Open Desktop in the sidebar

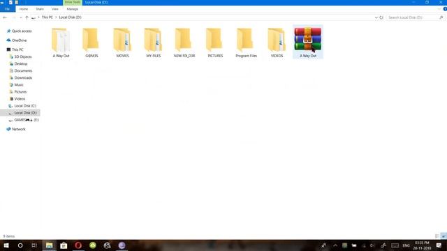tap(19, 63)
